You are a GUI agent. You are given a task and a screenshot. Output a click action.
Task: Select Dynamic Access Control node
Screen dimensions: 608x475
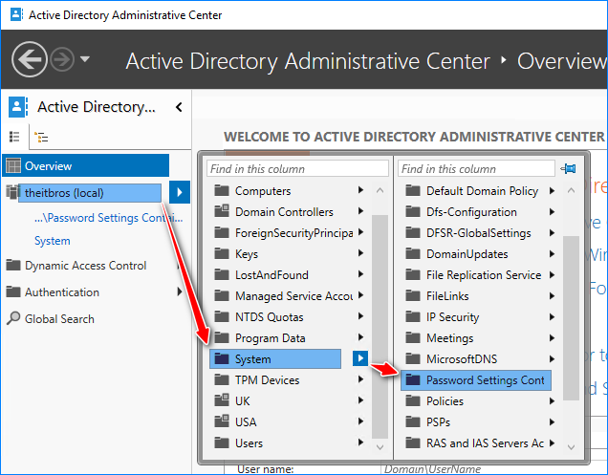[x=85, y=266]
